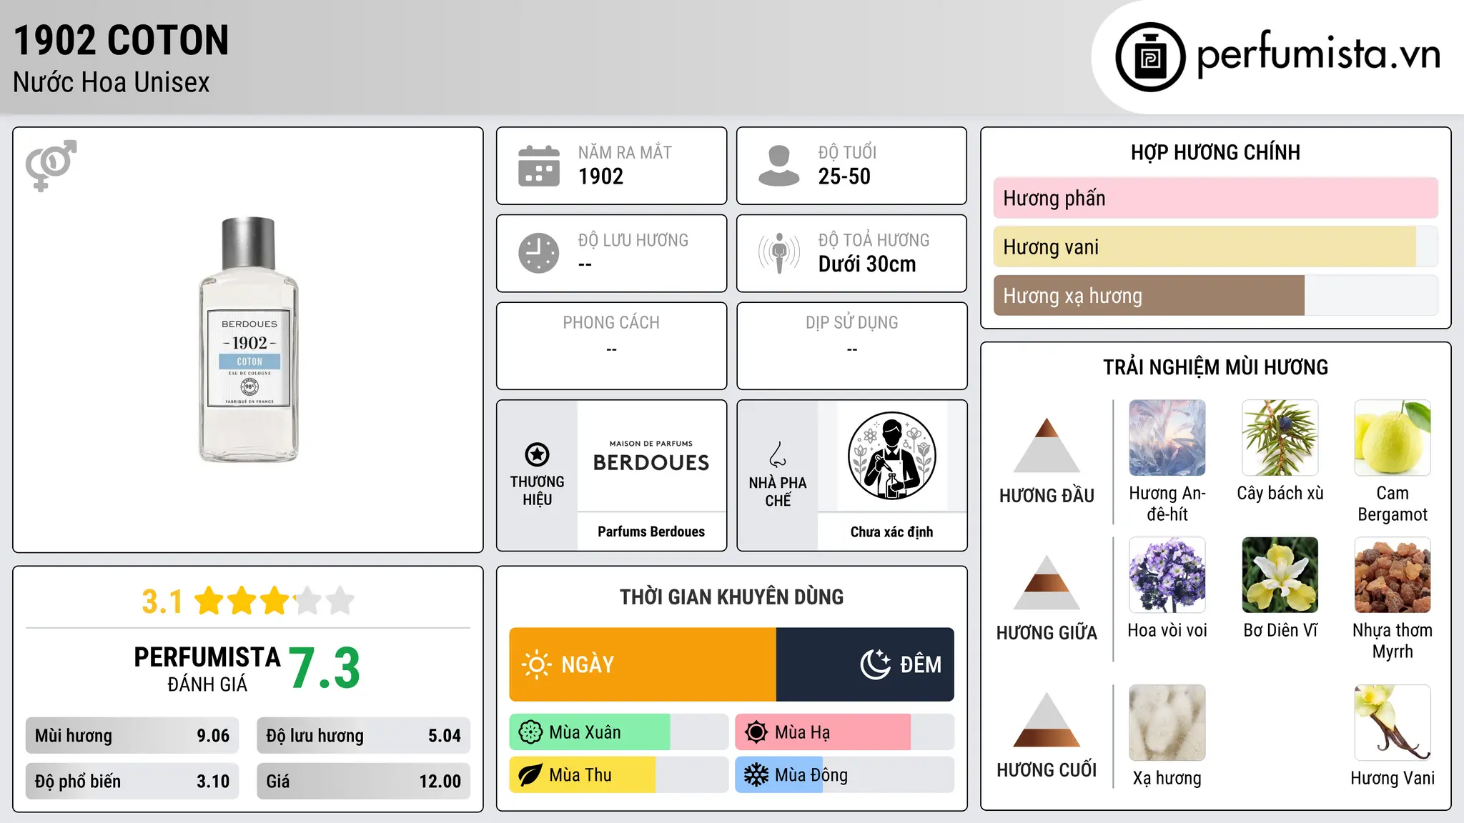Click the nose icon above Nhà pha chế
Image resolution: width=1464 pixels, height=823 pixels.
click(x=778, y=454)
